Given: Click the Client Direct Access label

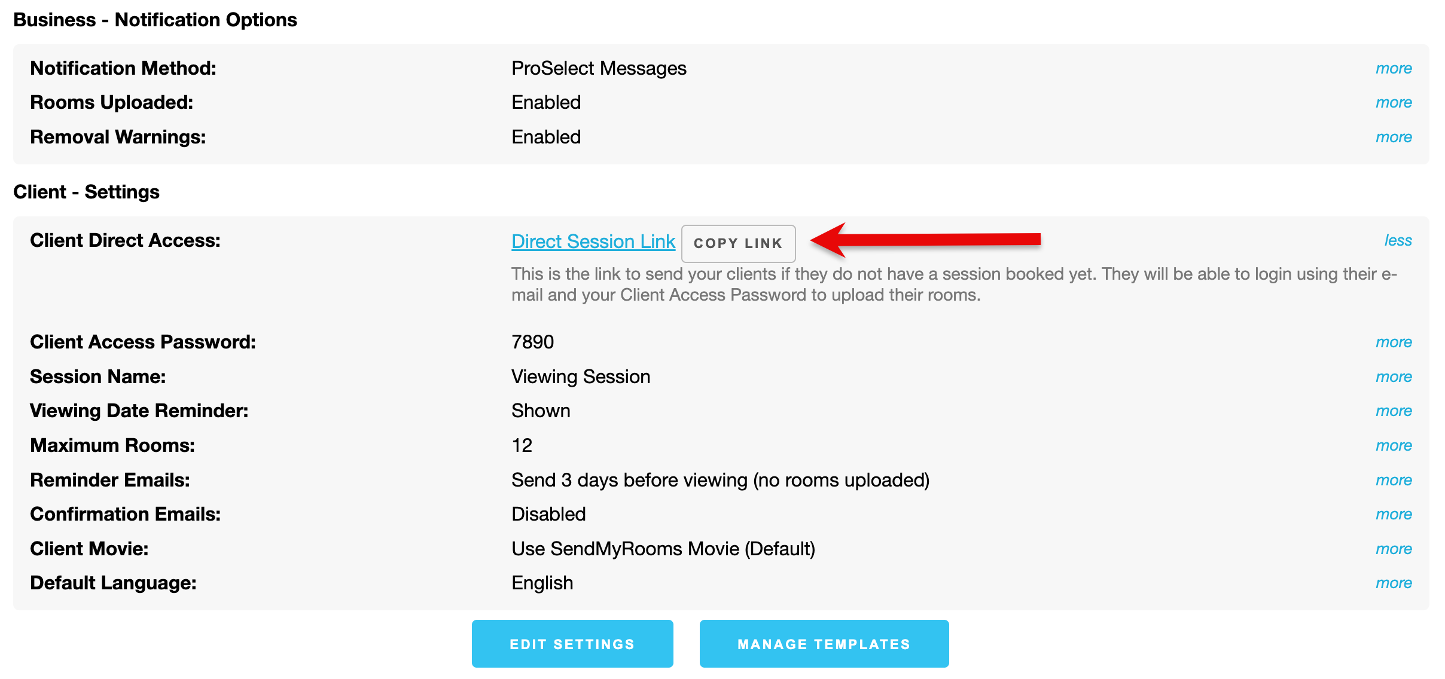Looking at the screenshot, I should [125, 240].
